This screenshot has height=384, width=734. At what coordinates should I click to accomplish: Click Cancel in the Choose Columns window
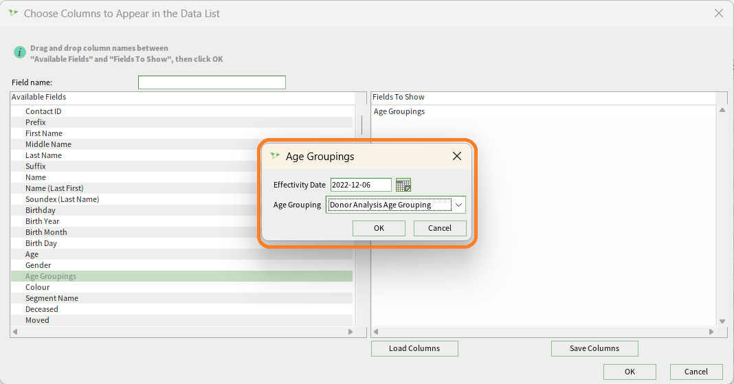pos(696,372)
